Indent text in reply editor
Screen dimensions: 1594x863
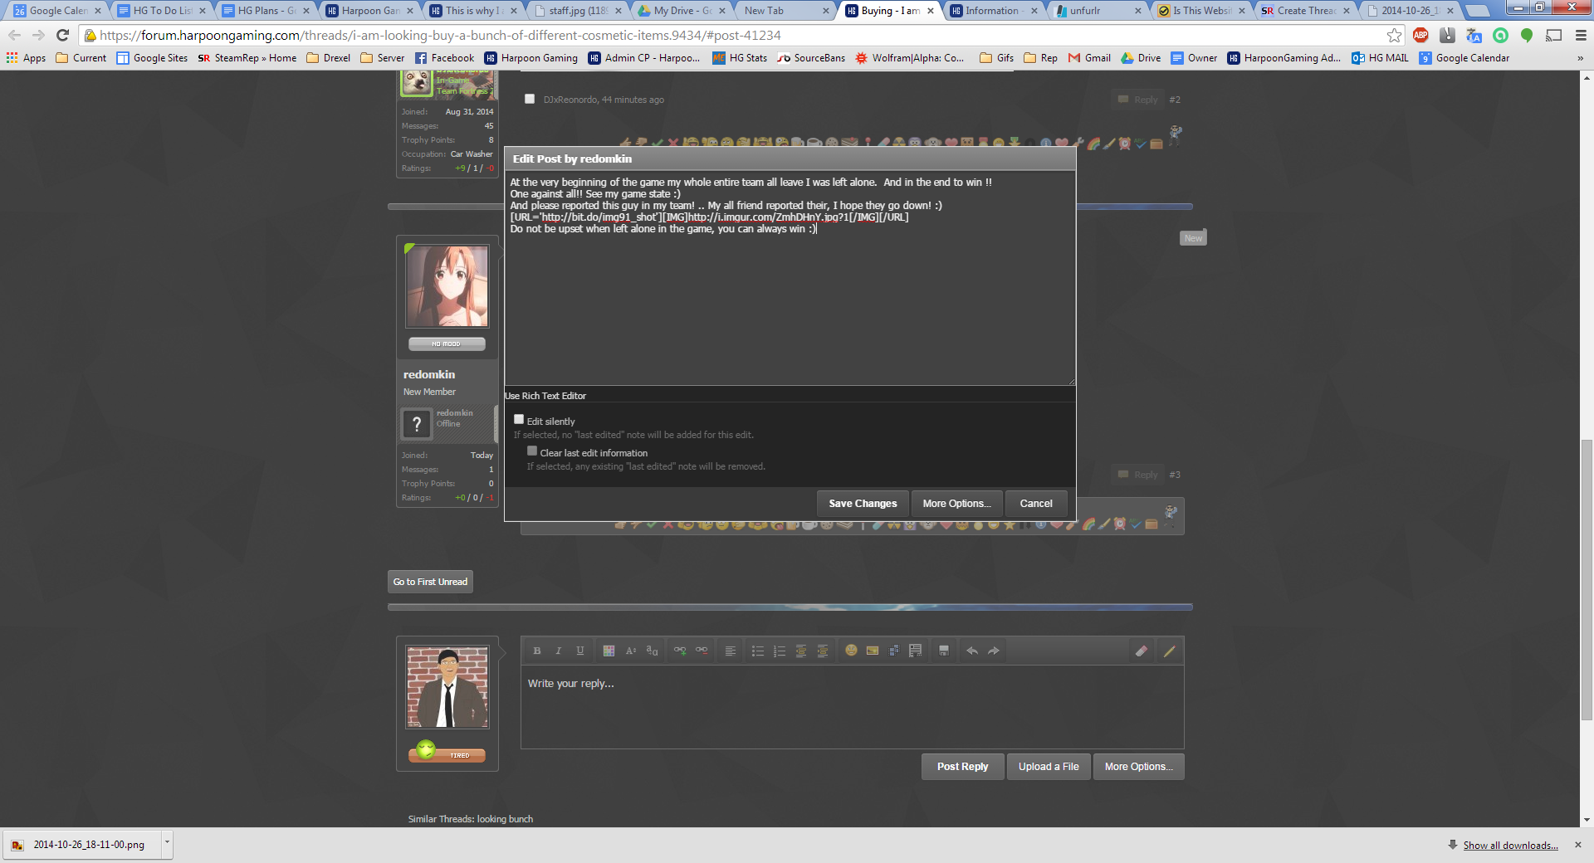coord(823,651)
